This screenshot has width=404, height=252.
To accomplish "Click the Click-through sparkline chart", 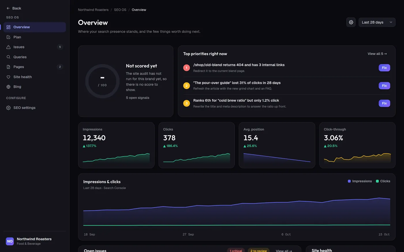I will coord(357,158).
